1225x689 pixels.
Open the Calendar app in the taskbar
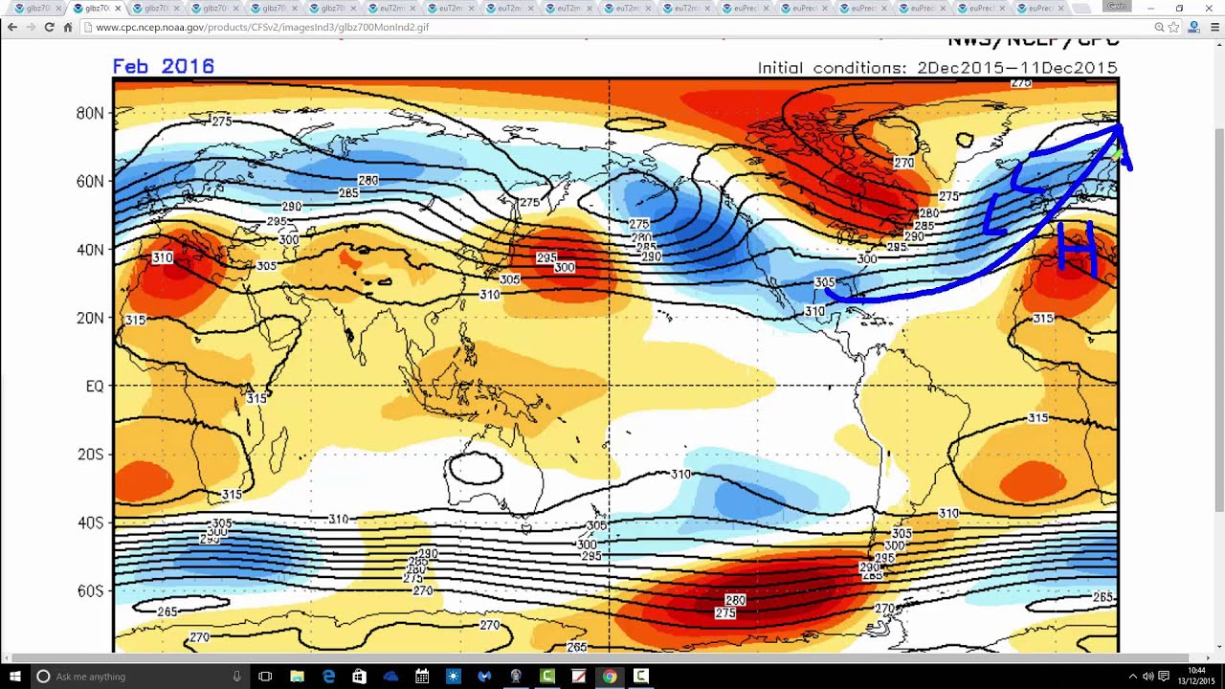pyautogui.click(x=422, y=677)
